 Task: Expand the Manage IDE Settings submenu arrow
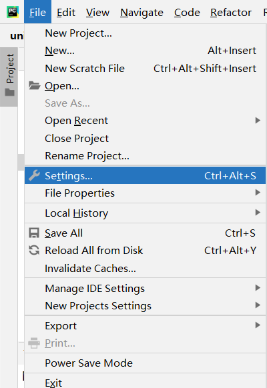pos(258,288)
